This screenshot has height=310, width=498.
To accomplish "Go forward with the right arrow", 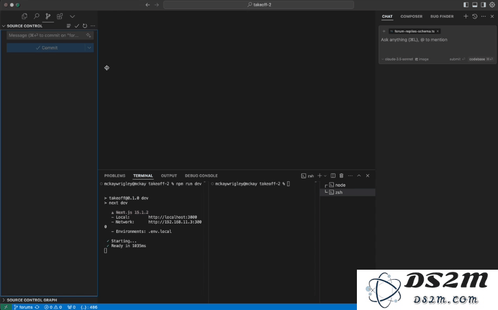I will 157,5.
